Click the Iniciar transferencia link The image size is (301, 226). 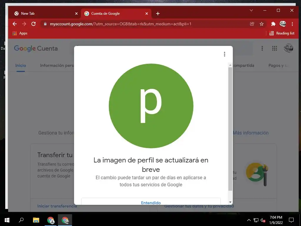click(x=57, y=206)
